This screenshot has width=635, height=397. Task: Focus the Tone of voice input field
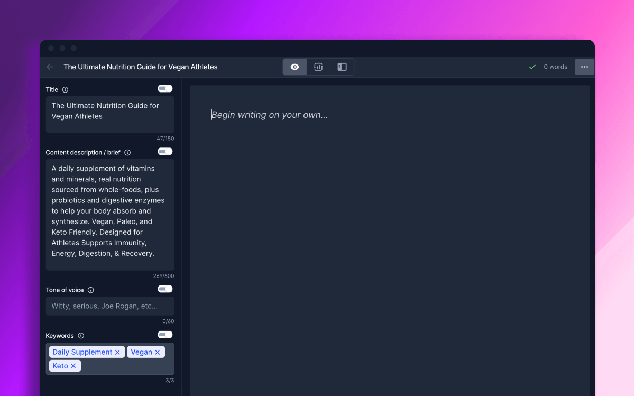(x=110, y=306)
